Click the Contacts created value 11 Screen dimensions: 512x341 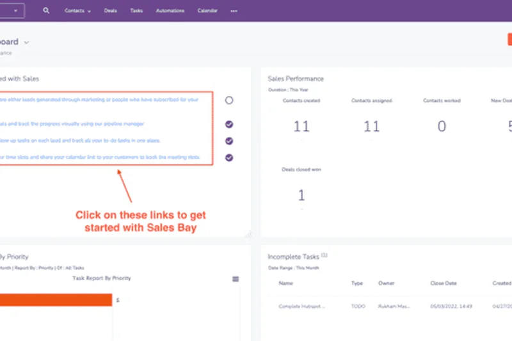click(x=301, y=126)
